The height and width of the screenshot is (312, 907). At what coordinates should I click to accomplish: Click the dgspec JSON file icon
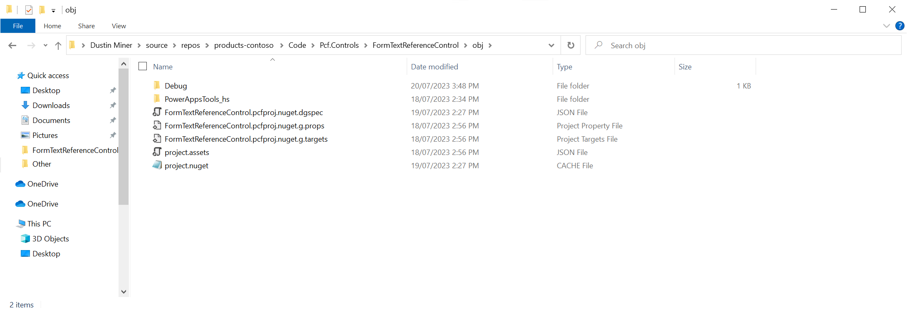click(x=157, y=112)
